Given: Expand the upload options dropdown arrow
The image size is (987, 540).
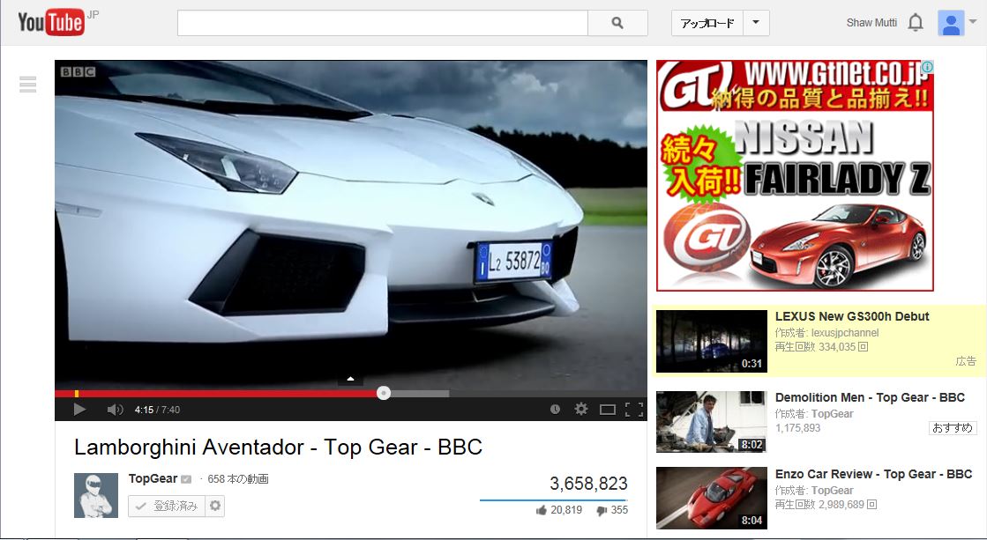Looking at the screenshot, I should 756,23.
